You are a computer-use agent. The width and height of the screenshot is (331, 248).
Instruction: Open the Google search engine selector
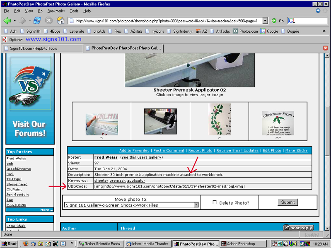292,21
